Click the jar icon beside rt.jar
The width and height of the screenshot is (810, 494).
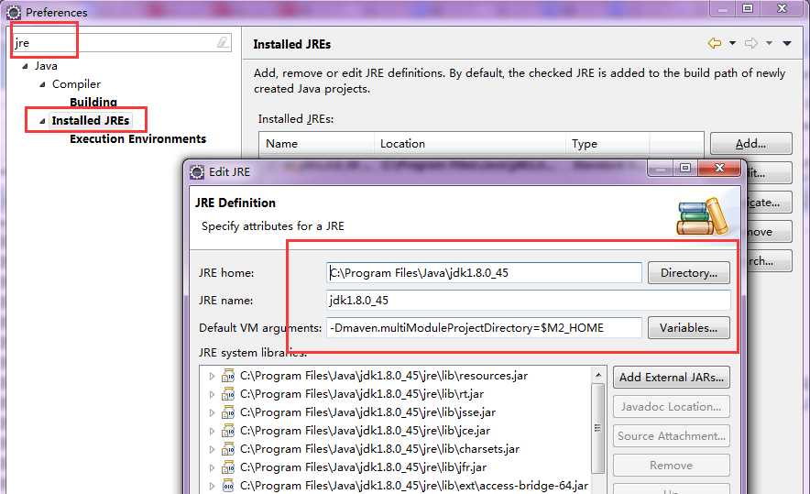tap(228, 394)
